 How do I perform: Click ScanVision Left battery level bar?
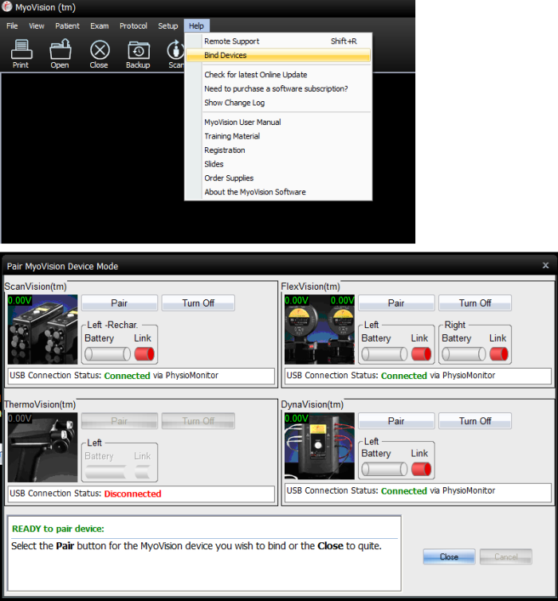108,353
